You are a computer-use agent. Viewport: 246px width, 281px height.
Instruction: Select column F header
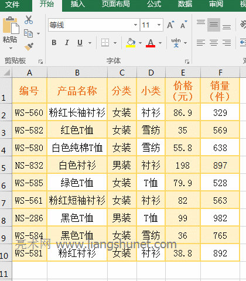(x=220, y=73)
